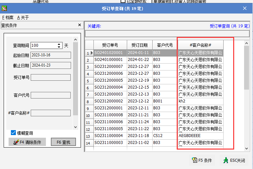The image size is (253, 169).
Task: Open the 关于 menu
Action: click(x=23, y=17)
